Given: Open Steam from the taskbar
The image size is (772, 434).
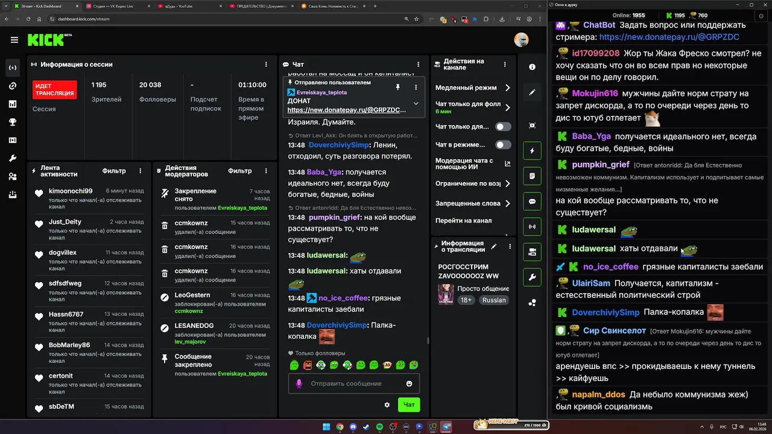Looking at the screenshot, I should click(x=367, y=427).
